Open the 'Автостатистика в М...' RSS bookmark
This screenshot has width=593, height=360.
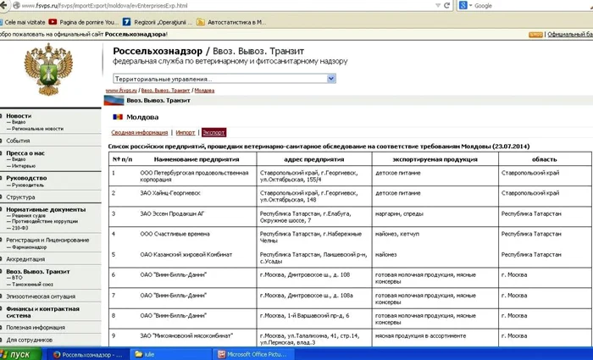tap(231, 22)
